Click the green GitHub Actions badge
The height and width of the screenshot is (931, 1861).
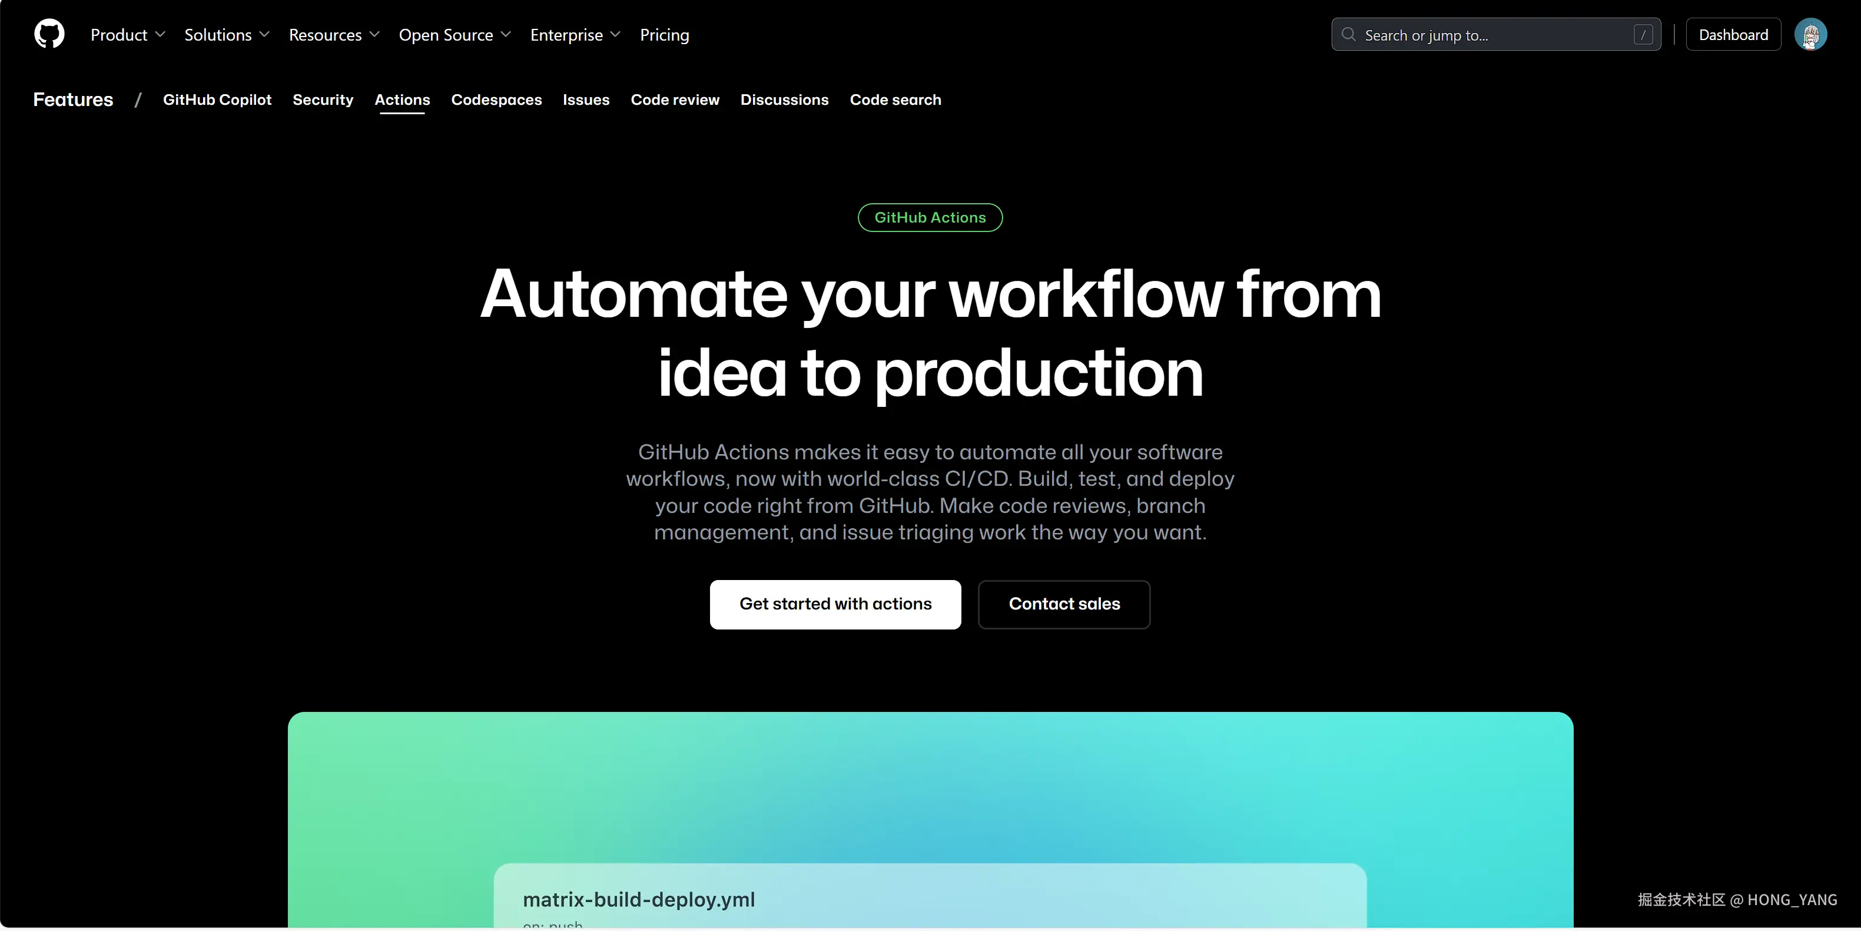coord(930,217)
